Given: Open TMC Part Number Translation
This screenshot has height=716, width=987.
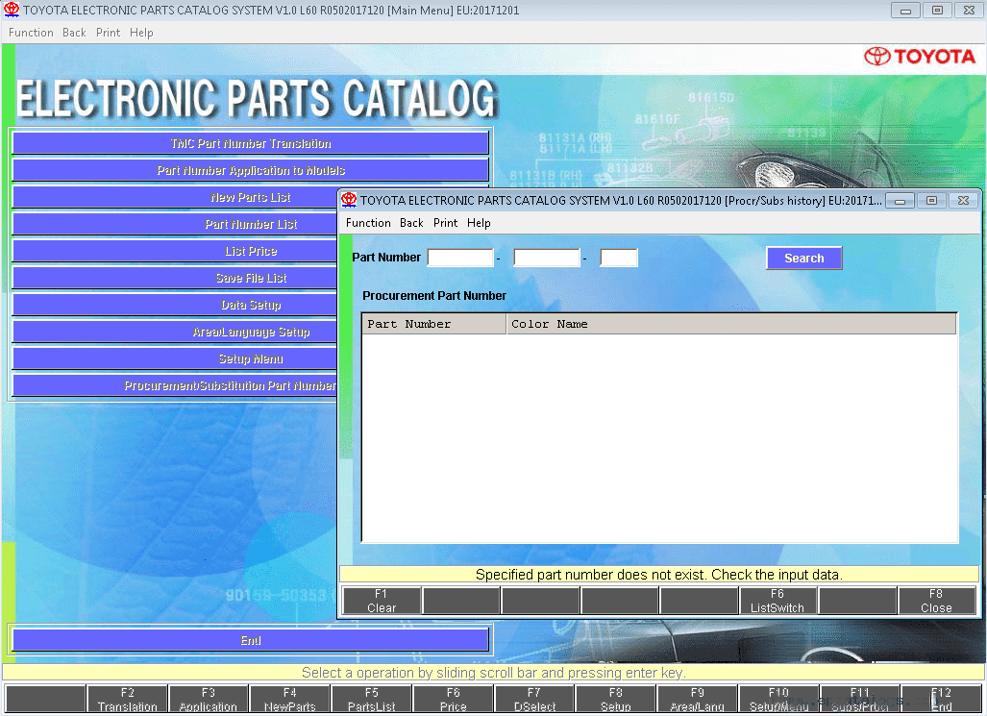Looking at the screenshot, I should [251, 143].
